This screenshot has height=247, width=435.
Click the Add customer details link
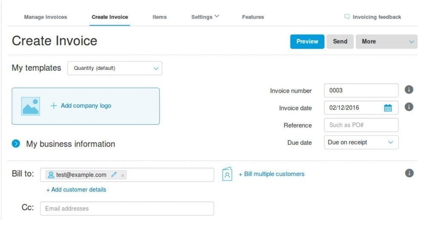point(76,189)
